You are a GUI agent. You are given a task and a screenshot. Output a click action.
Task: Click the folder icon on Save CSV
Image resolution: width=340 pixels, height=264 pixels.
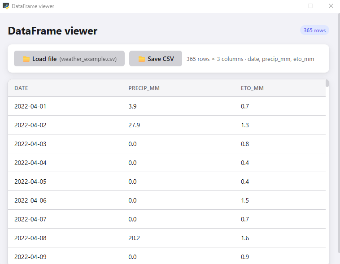point(142,59)
